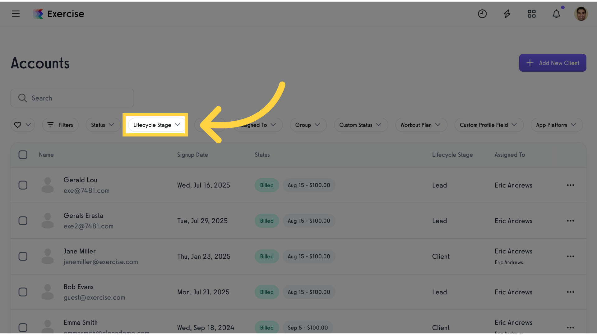597x335 pixels.
Task: Open row options for Bob Evans
Action: click(x=571, y=292)
